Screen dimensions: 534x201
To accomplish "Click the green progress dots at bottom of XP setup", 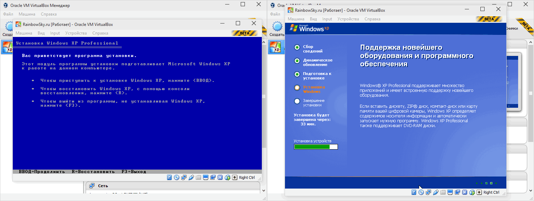I will pyautogui.click(x=487, y=183).
